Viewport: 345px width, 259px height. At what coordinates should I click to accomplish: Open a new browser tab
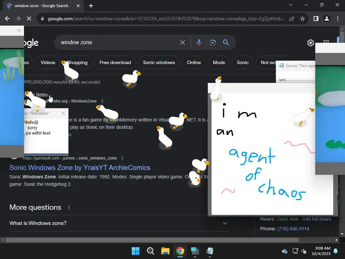click(x=91, y=6)
